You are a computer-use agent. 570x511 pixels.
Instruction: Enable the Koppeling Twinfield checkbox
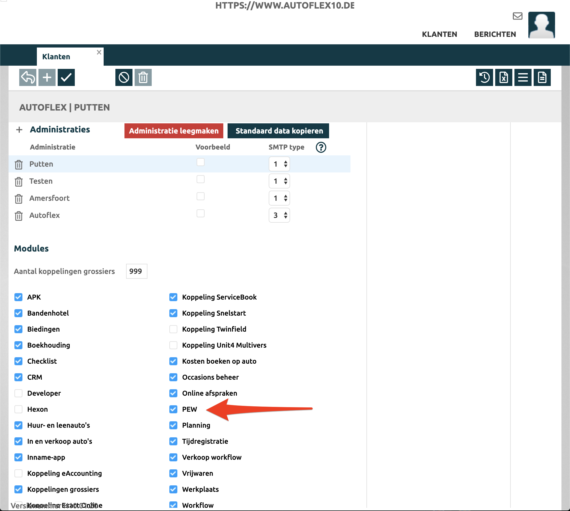pos(173,329)
